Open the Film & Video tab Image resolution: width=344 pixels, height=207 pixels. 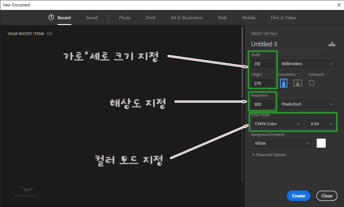pyautogui.click(x=283, y=18)
